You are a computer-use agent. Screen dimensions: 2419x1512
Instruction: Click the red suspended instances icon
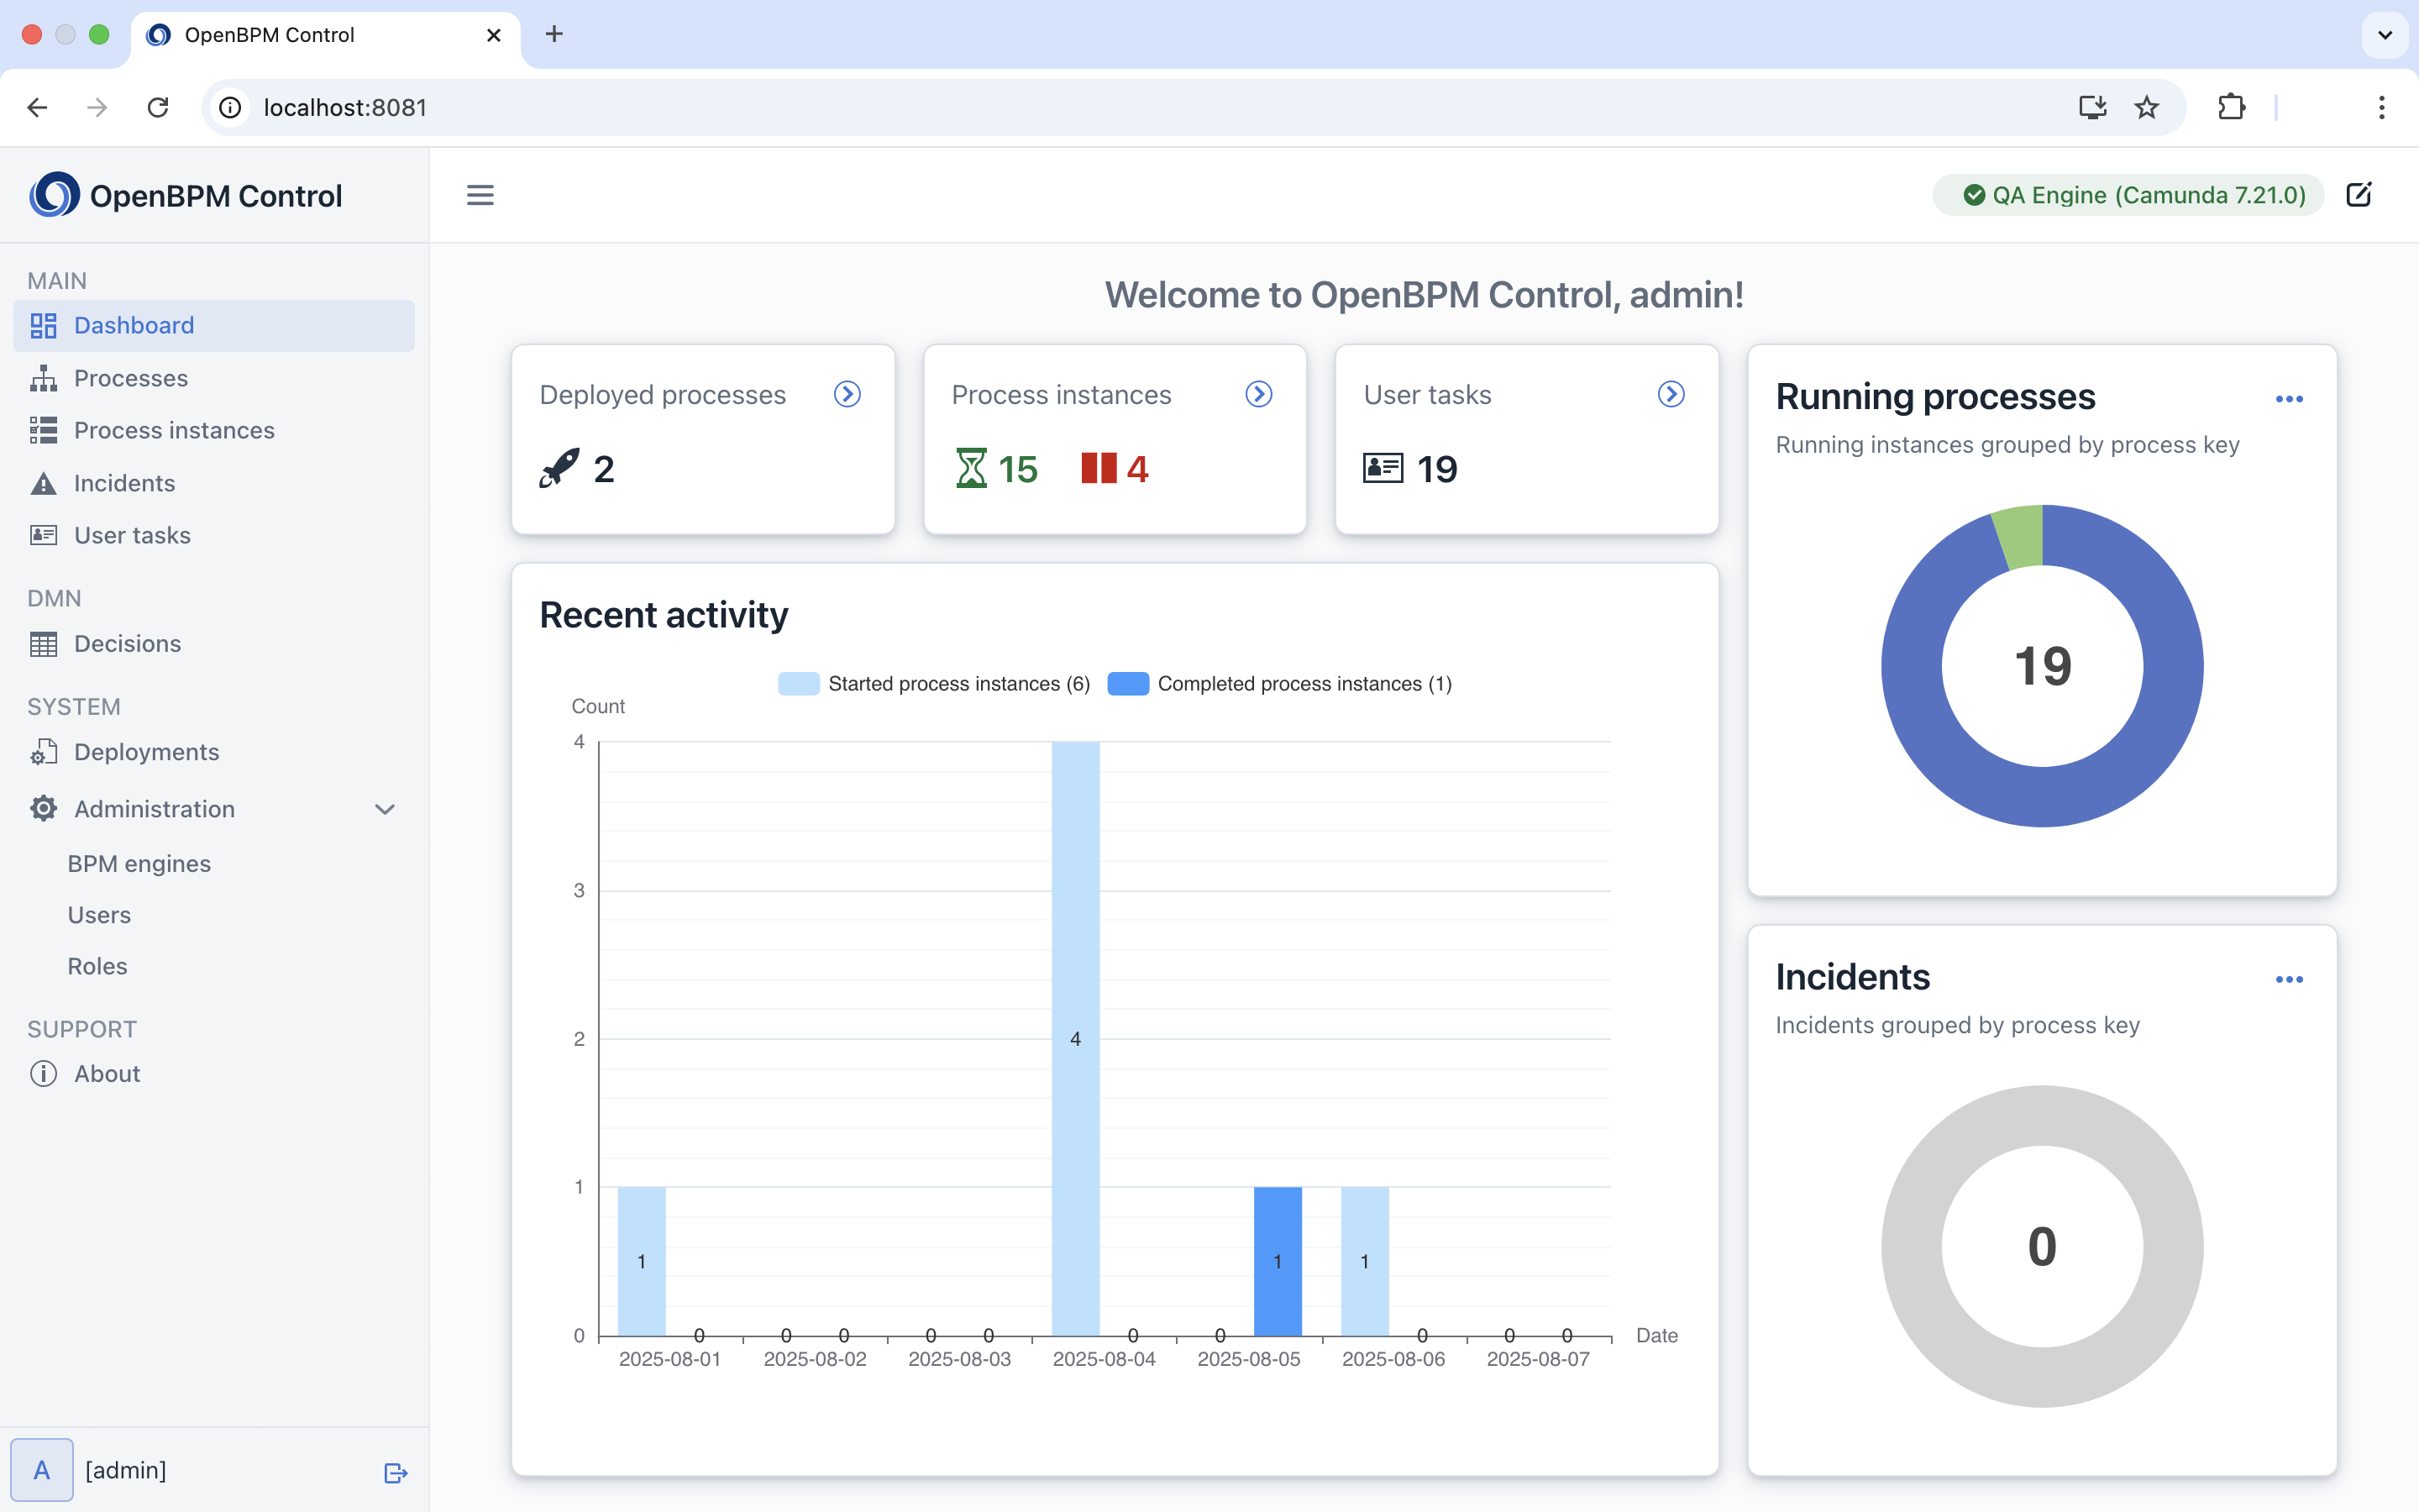point(1099,468)
